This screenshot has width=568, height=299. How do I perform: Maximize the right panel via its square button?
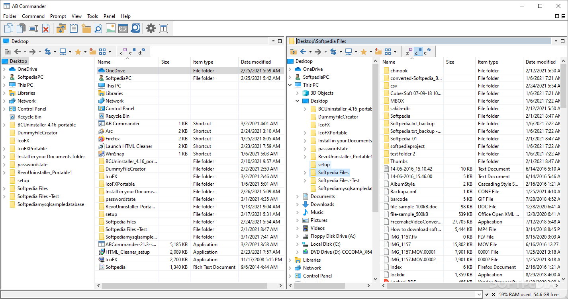(x=563, y=41)
